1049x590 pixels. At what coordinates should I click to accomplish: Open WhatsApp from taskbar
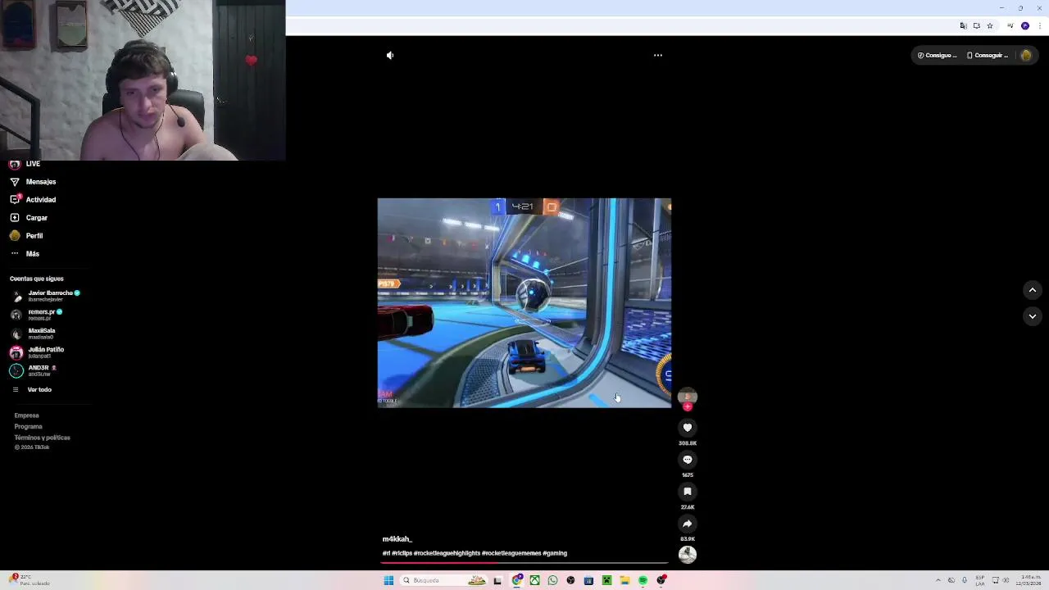coord(552,580)
